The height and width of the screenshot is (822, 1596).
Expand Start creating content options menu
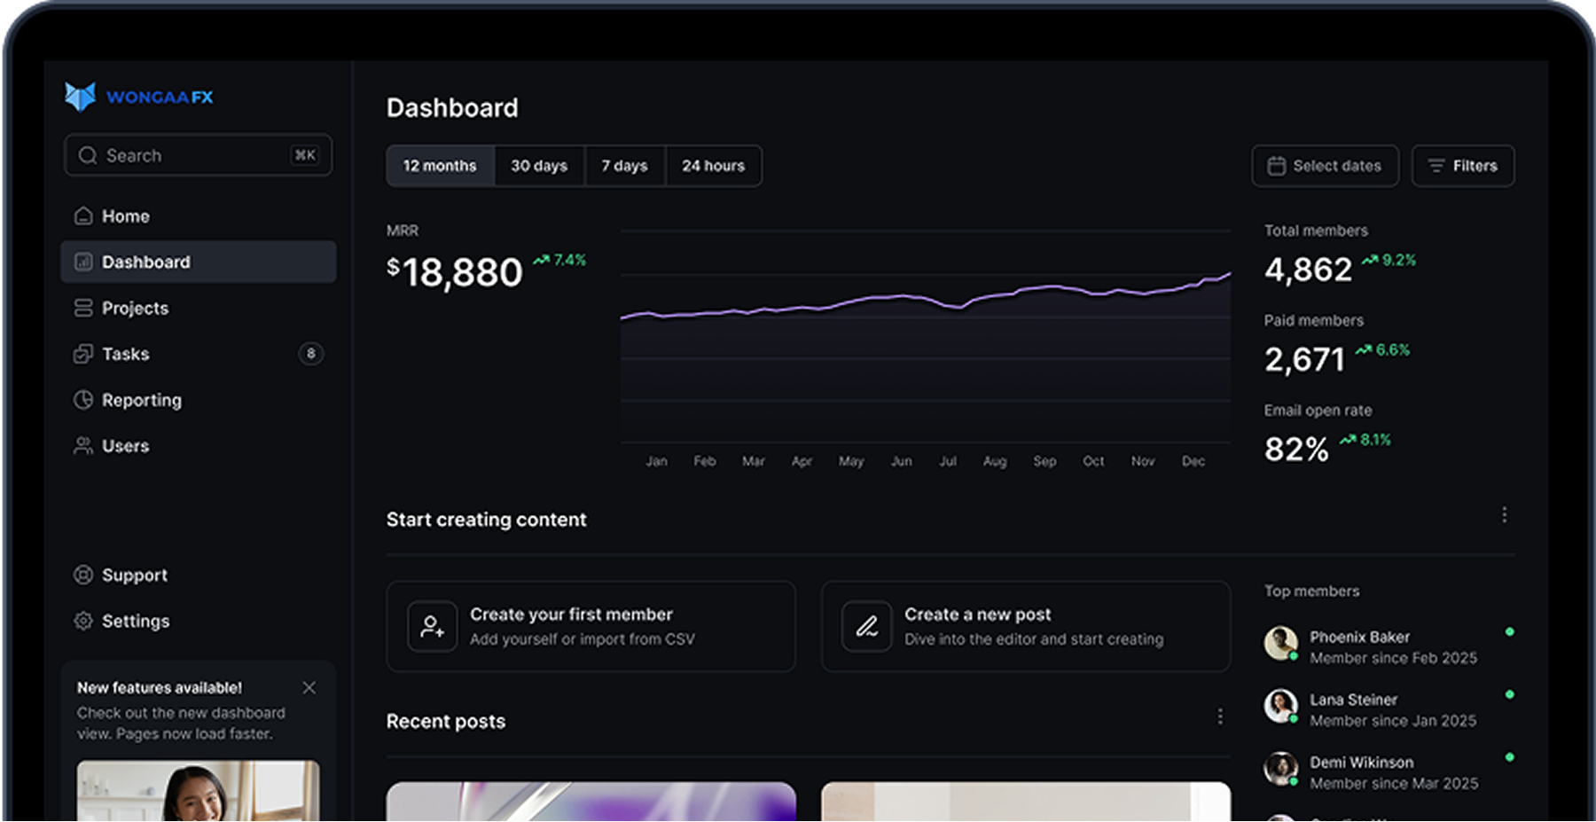point(1504,515)
